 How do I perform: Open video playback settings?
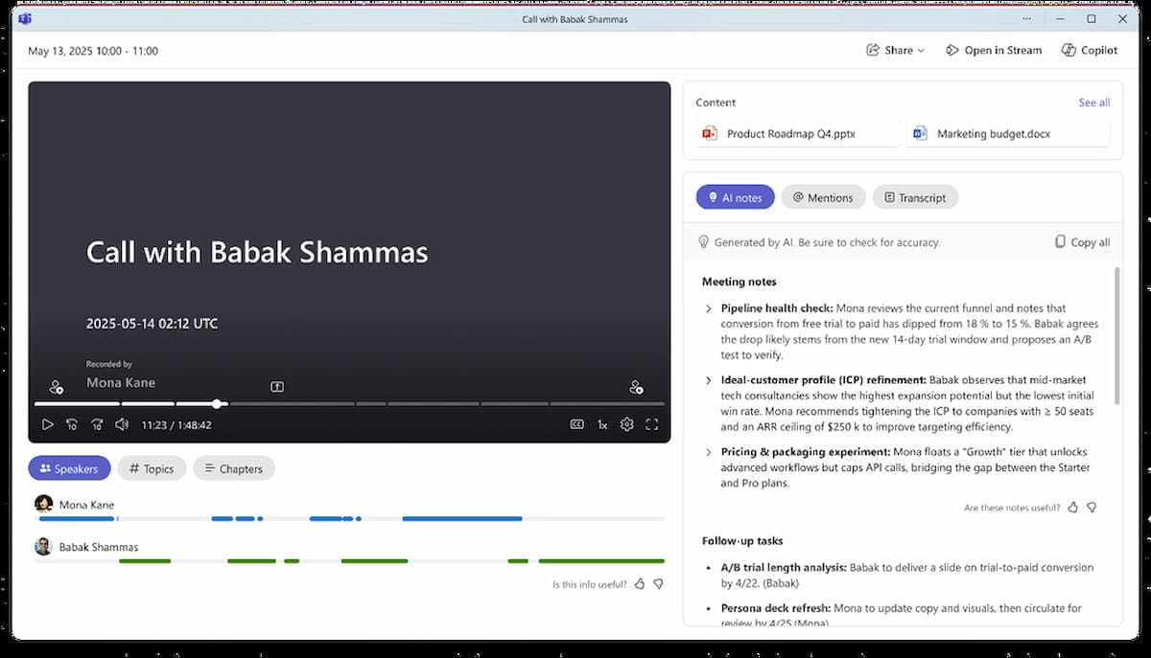tap(627, 423)
